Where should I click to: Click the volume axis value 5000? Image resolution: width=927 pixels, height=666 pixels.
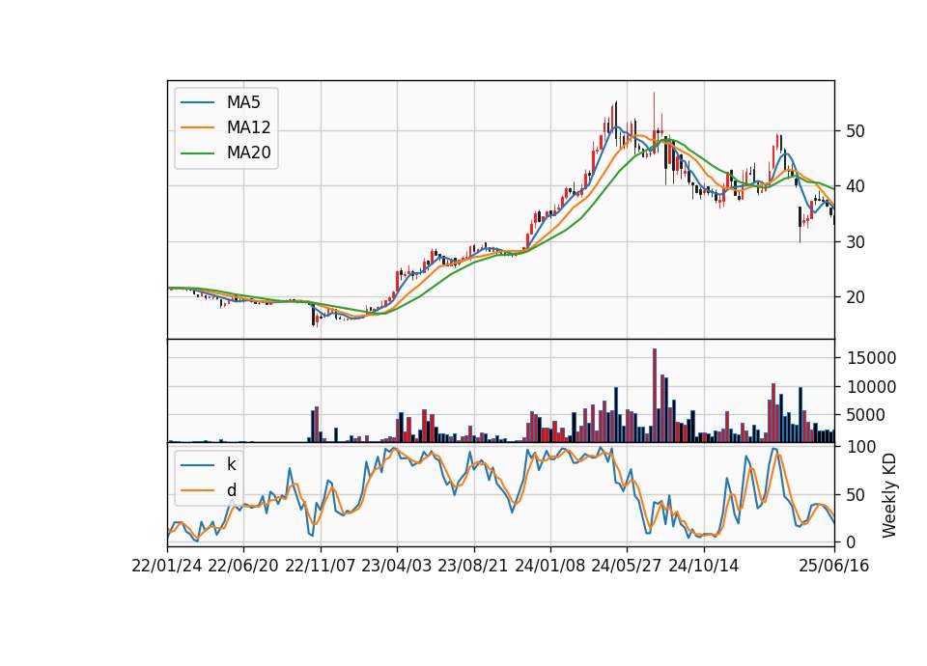pos(866,415)
